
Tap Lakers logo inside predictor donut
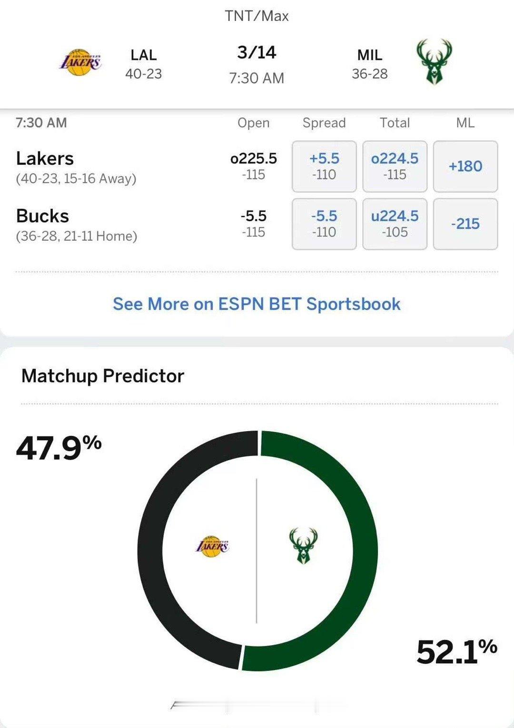(212, 546)
